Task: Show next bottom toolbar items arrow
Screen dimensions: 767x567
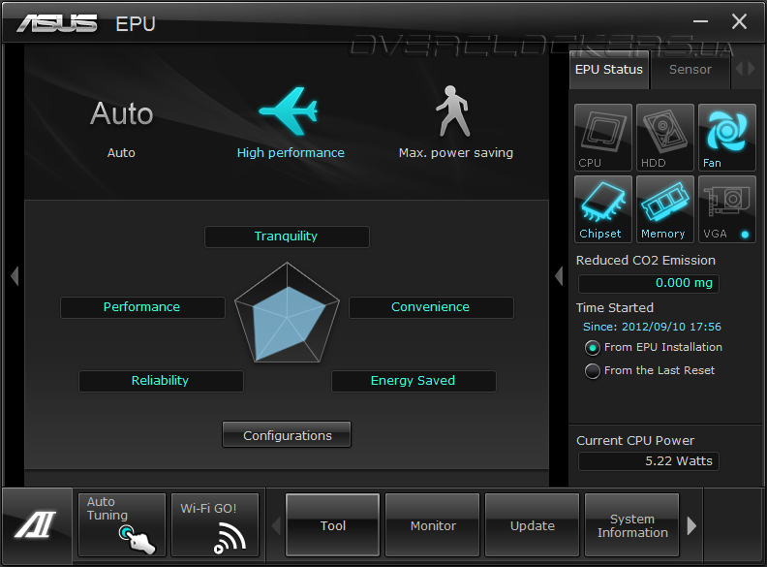Action: [691, 526]
